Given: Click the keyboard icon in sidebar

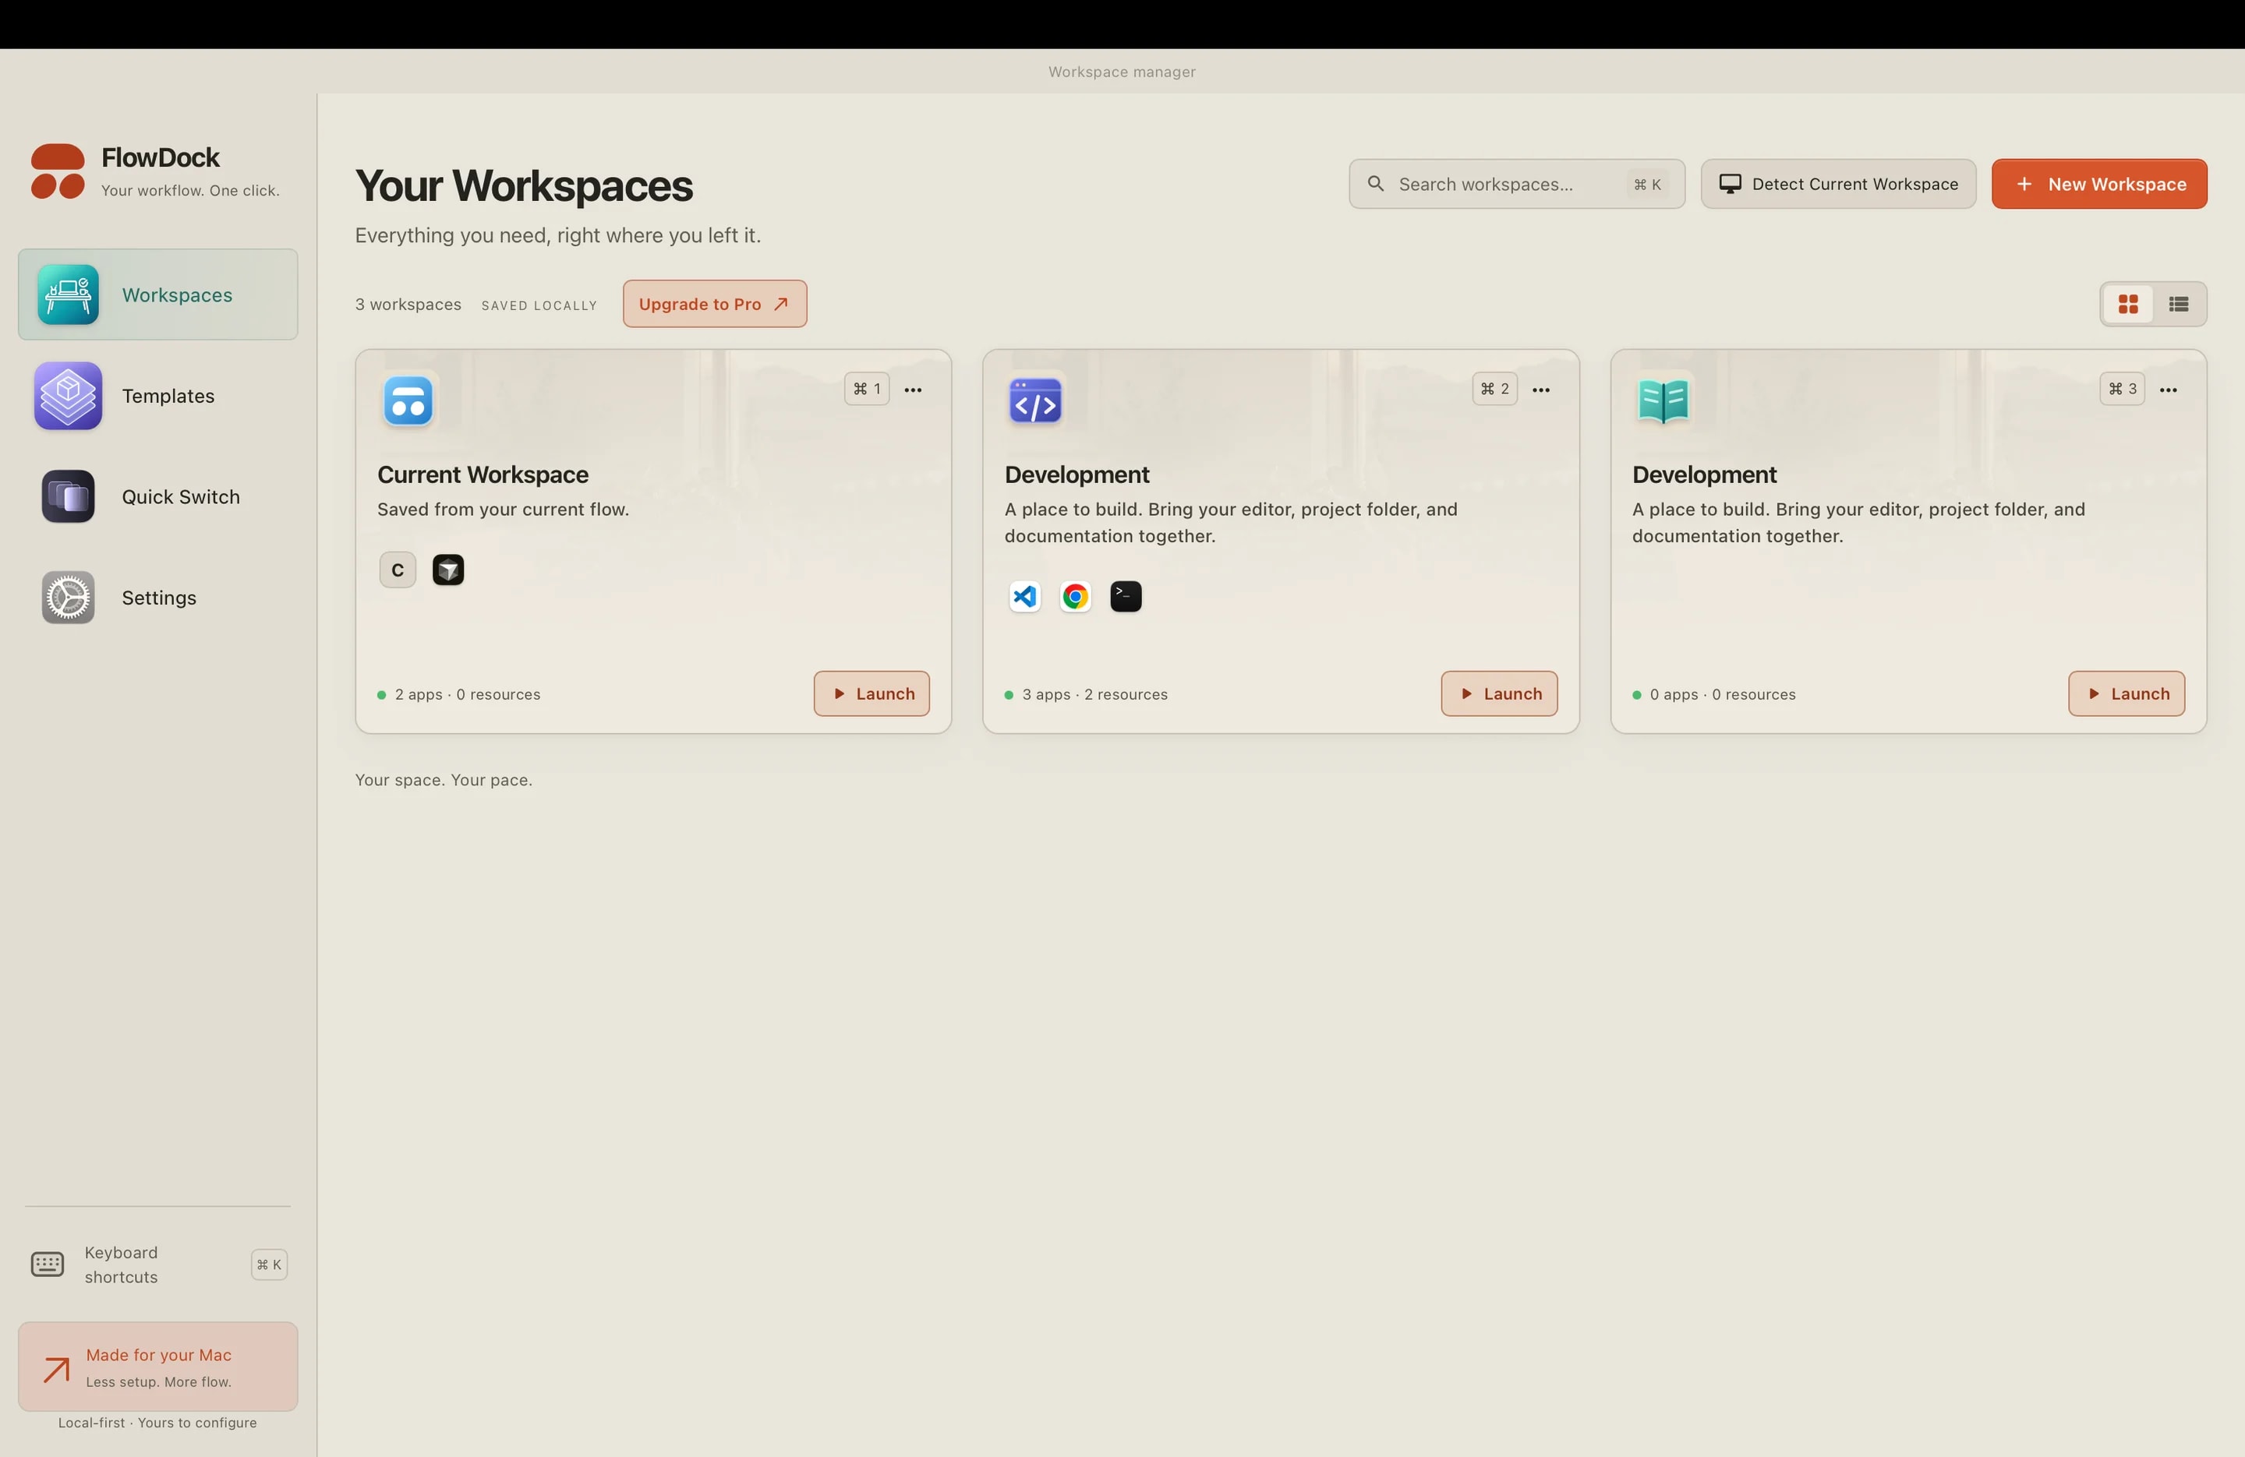Looking at the screenshot, I should (x=48, y=1265).
